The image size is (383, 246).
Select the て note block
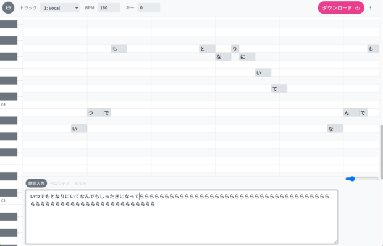pyautogui.click(x=279, y=88)
